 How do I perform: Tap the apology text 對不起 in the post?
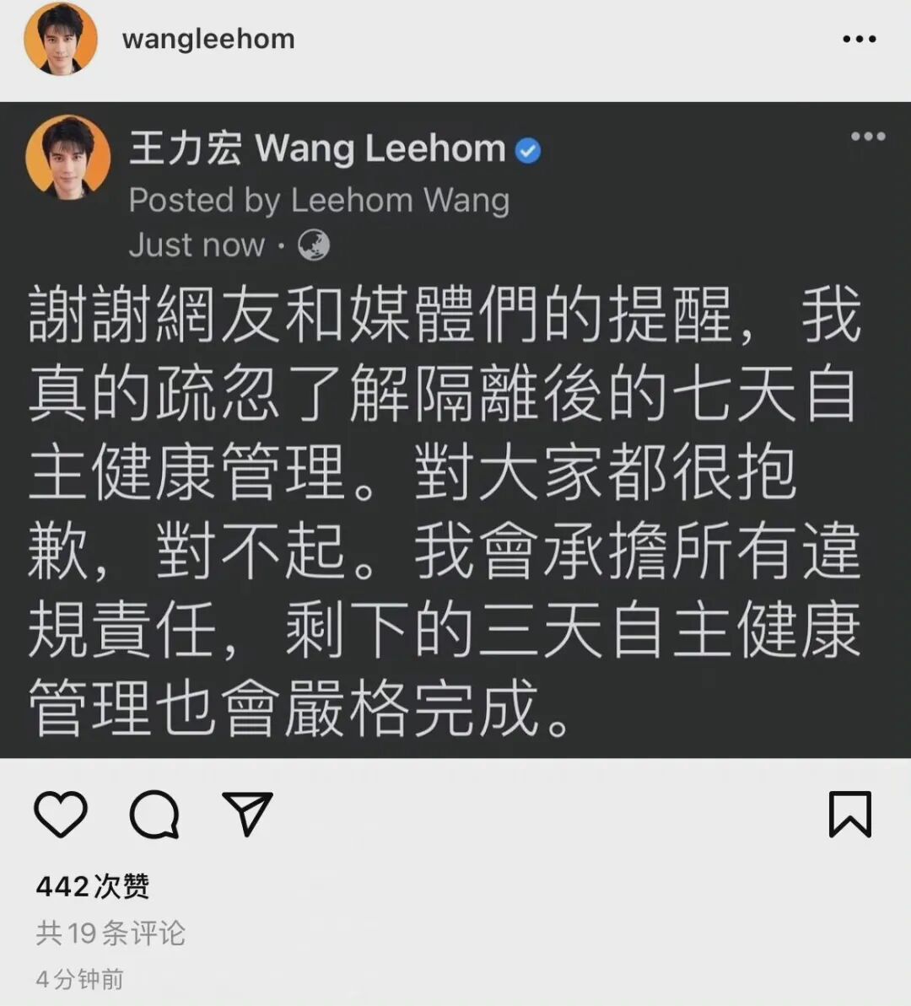pyautogui.click(x=251, y=551)
